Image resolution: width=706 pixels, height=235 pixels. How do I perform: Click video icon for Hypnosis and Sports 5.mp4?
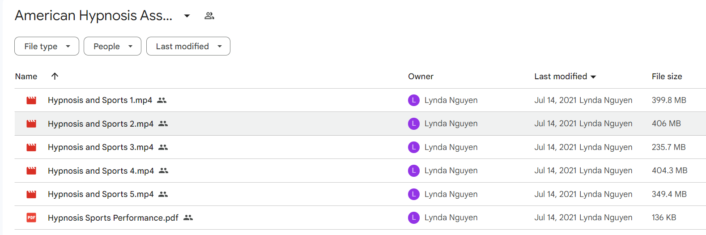(31, 194)
